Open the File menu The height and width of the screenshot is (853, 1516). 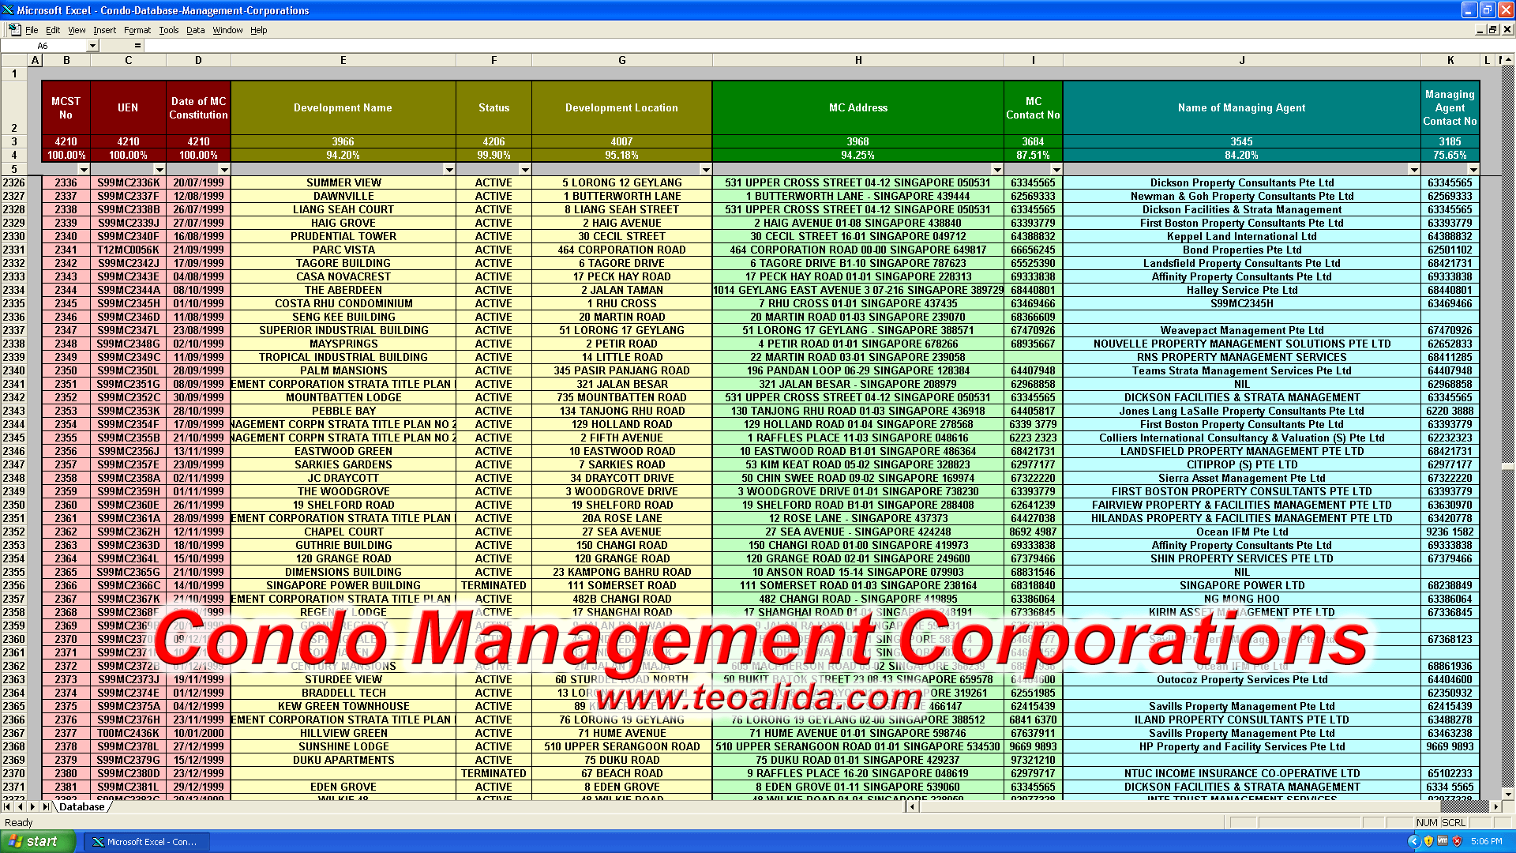(x=32, y=30)
